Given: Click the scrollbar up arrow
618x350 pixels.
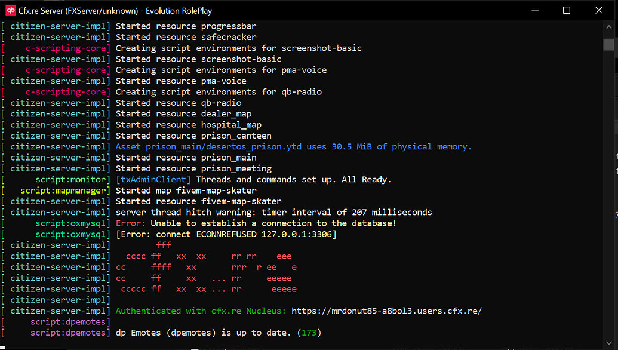Looking at the screenshot, I should tap(608, 27).
